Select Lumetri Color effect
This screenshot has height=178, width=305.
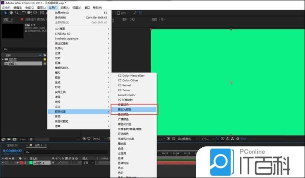126,95
